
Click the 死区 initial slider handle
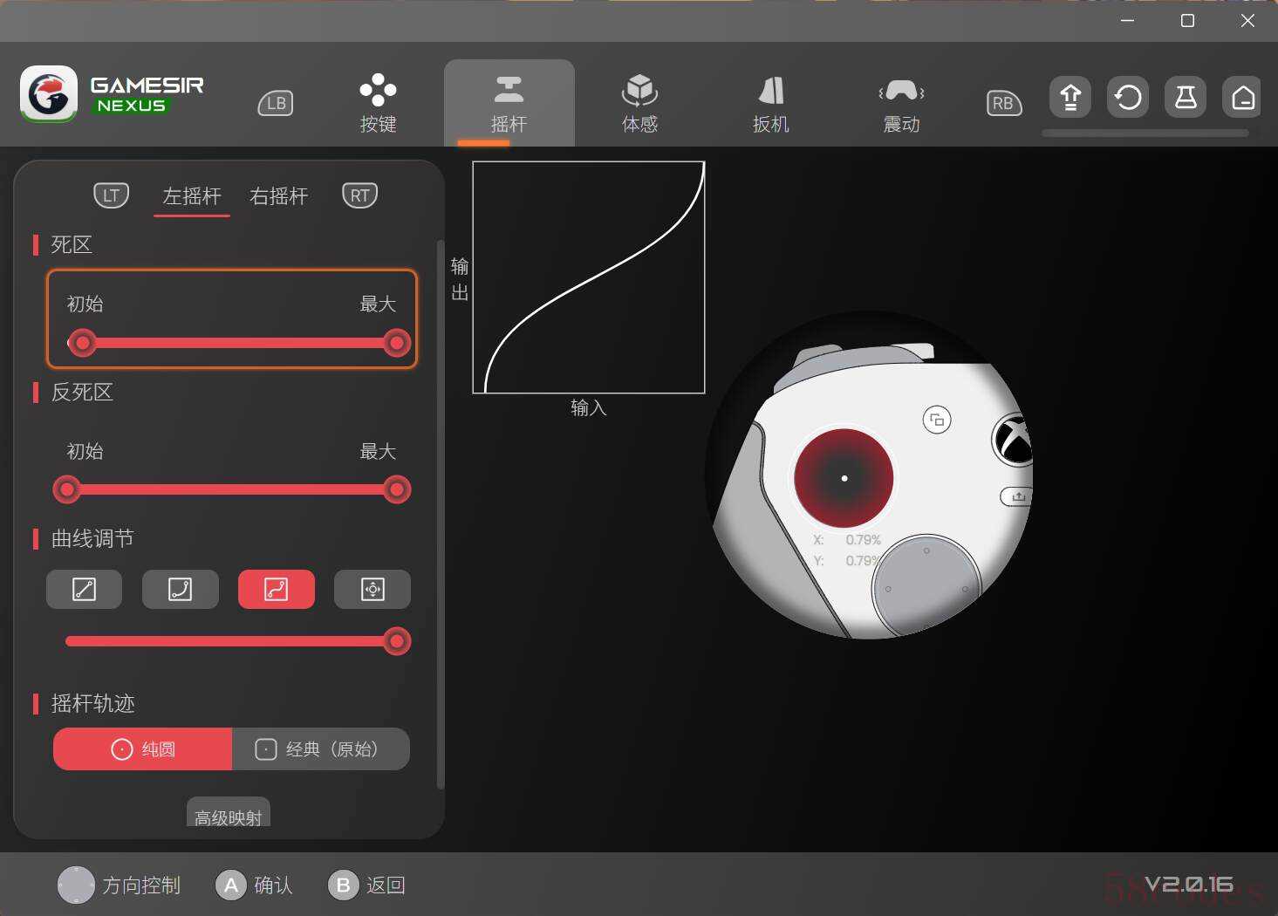pos(82,343)
